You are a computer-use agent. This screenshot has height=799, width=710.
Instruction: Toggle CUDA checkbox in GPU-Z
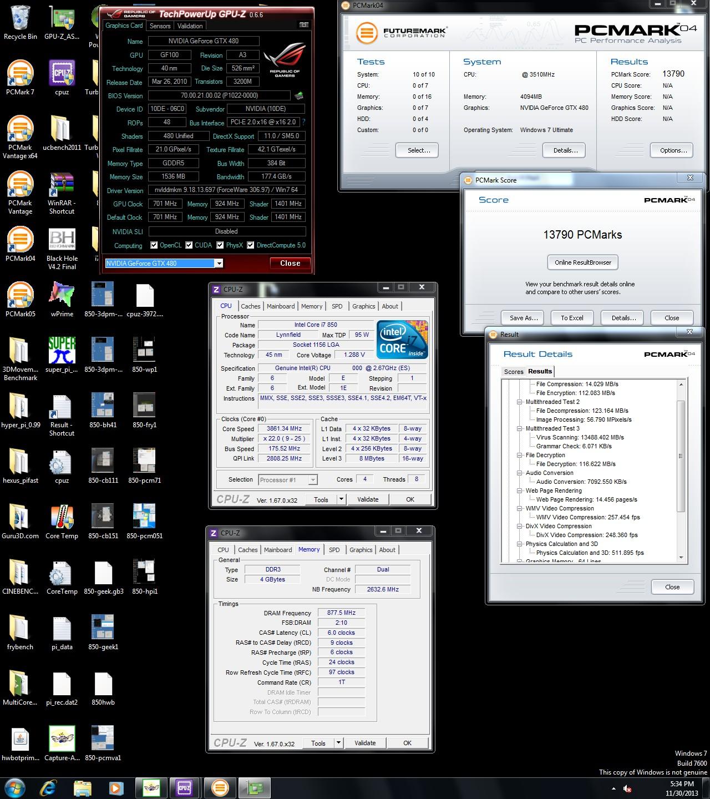click(189, 245)
